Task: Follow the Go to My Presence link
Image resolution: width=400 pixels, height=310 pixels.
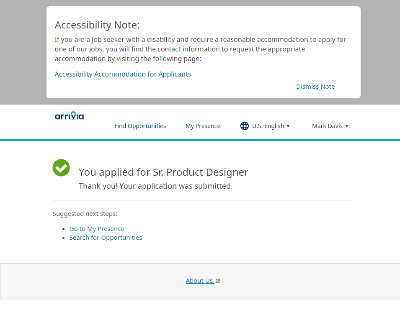Action: pyautogui.click(x=97, y=229)
